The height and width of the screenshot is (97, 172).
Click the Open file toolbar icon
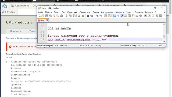[x=43, y=16]
